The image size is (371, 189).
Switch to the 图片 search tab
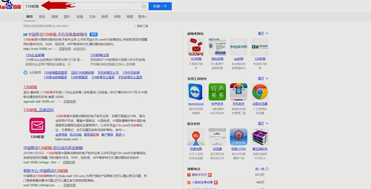[x=67, y=17]
